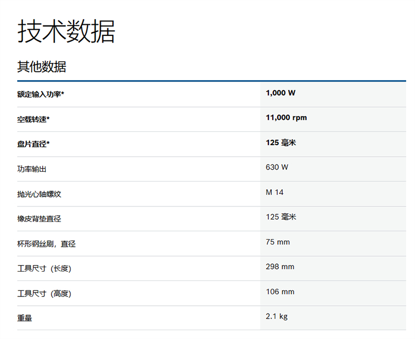Click the 盘片直径* row label
The width and height of the screenshot is (415, 339).
pyautogui.click(x=33, y=144)
